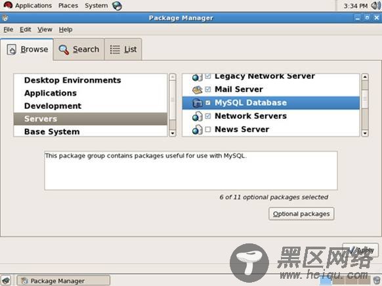
Task: Select the Mail Server row
Action: 271,89
